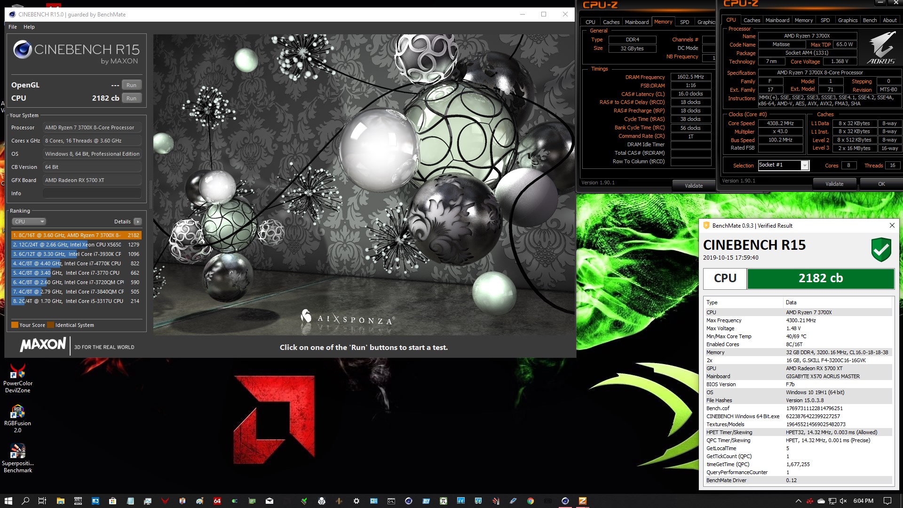Click Validate in right CPU-Z window

[x=834, y=184]
